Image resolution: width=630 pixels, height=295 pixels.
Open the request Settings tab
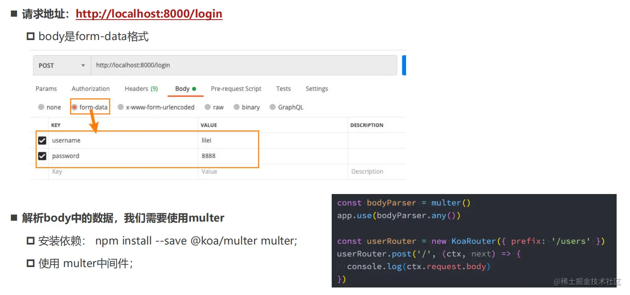coord(316,88)
